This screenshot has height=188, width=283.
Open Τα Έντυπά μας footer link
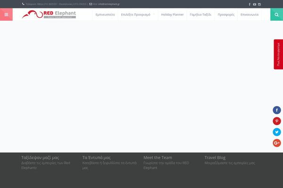(96, 157)
